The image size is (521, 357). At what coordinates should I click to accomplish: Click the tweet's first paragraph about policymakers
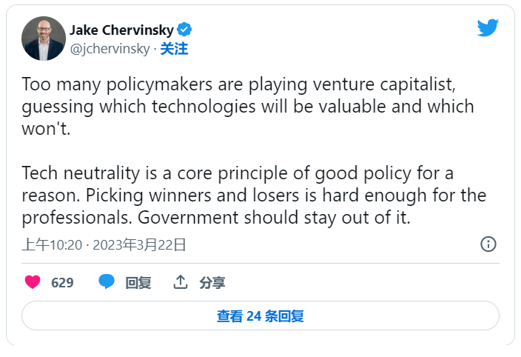coord(247,105)
